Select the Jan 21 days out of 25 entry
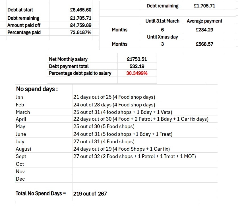This screenshot has height=212, width=238. tap(114, 97)
